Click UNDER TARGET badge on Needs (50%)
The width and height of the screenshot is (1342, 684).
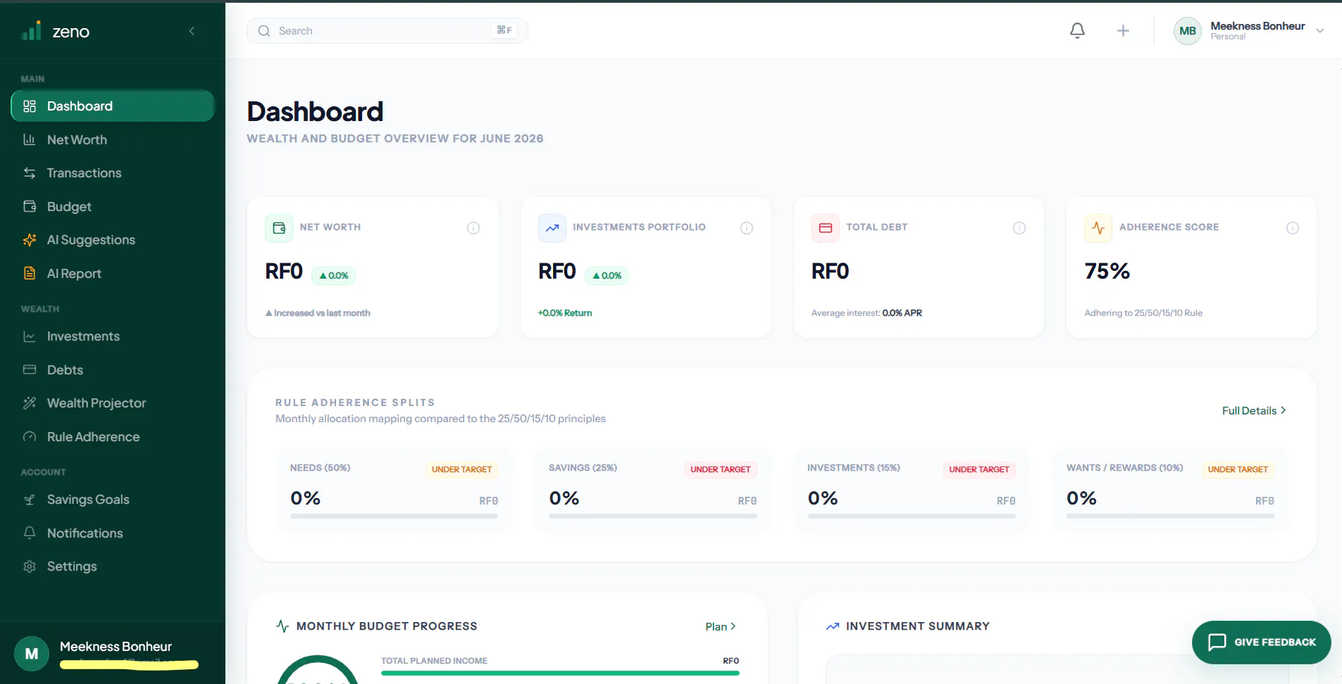point(462,469)
